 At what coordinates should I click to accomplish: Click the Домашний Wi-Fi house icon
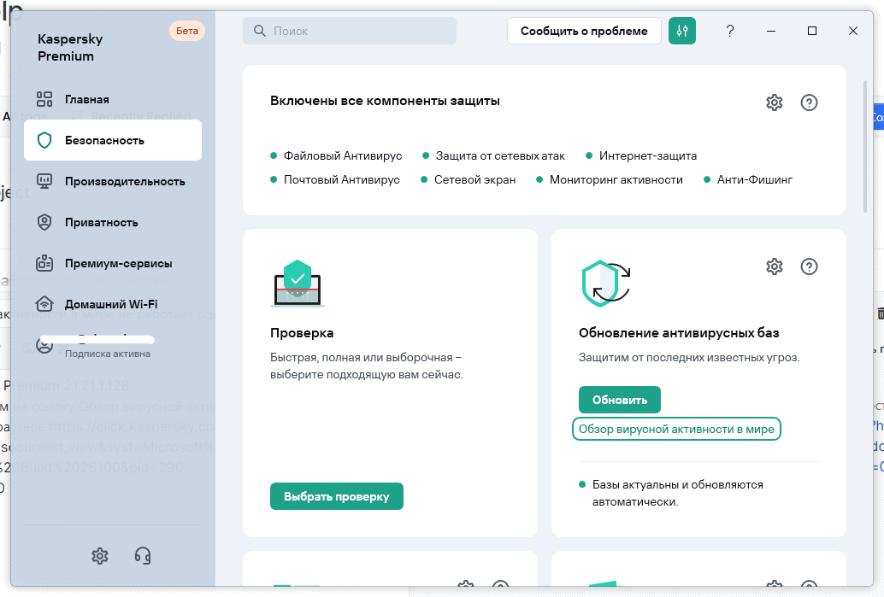[x=44, y=304]
